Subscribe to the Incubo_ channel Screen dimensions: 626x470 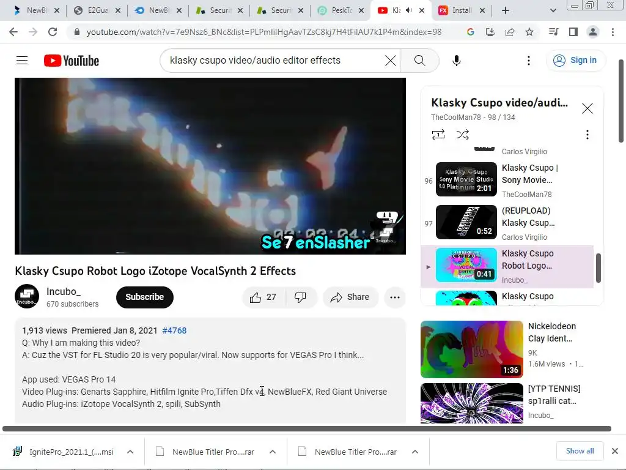pyautogui.click(x=144, y=297)
